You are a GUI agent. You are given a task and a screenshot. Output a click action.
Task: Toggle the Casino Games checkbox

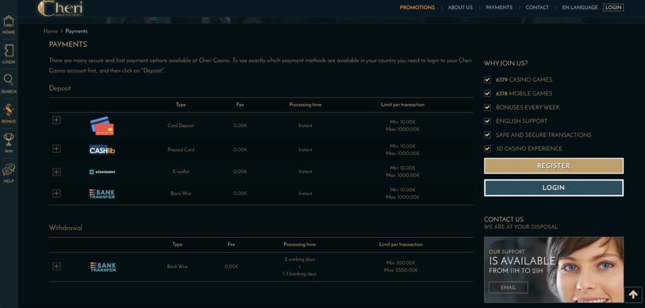click(488, 80)
